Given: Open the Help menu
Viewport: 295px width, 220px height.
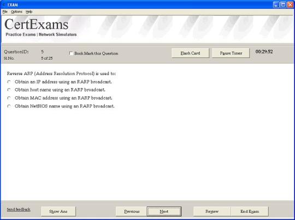Looking at the screenshot, I should [x=29, y=11].
